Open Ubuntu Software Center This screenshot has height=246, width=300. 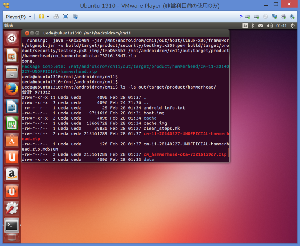12,140
